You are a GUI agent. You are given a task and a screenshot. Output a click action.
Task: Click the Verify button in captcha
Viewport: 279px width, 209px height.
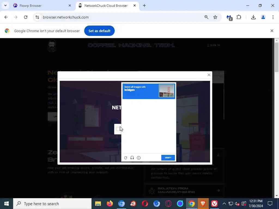click(168, 158)
